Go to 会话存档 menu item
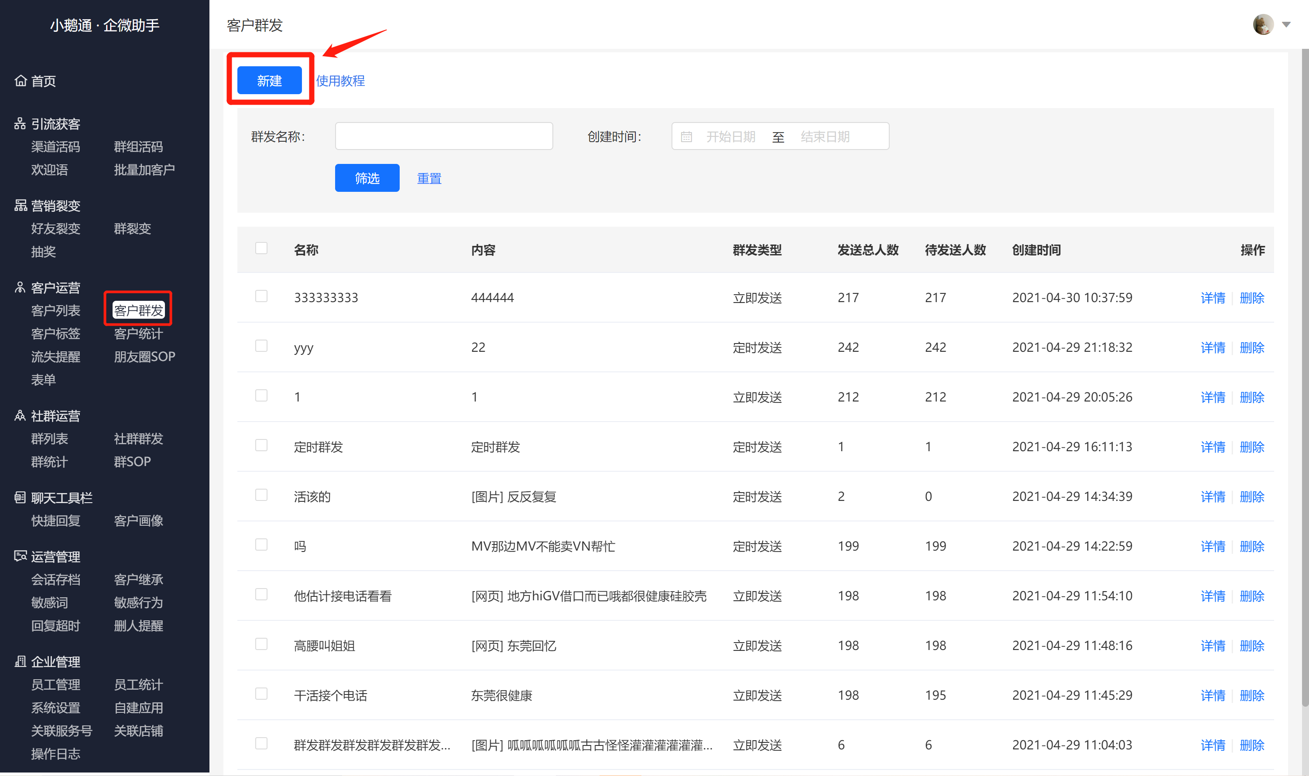Screen dimensions: 1309x776 [55, 579]
